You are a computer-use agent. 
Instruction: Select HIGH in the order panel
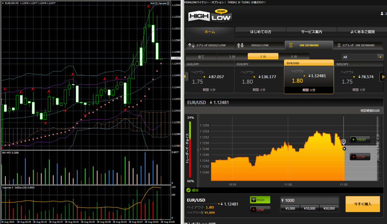260,200
